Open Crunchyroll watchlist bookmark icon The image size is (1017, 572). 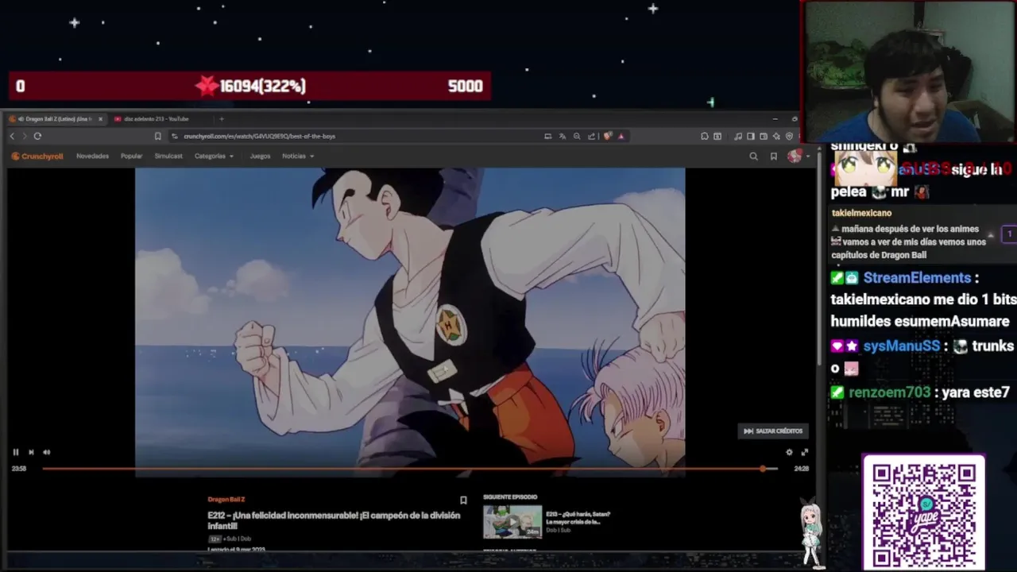click(773, 157)
